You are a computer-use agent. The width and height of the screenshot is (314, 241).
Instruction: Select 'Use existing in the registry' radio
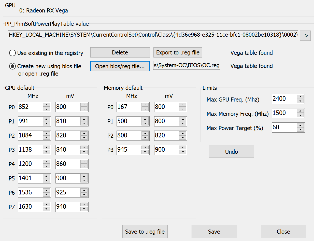12,53
